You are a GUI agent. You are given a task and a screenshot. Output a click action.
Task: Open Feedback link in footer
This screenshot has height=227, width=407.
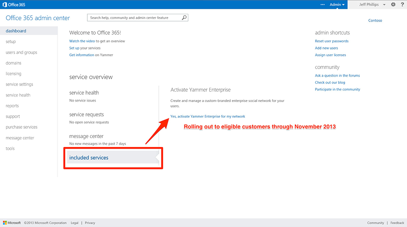(x=397, y=223)
